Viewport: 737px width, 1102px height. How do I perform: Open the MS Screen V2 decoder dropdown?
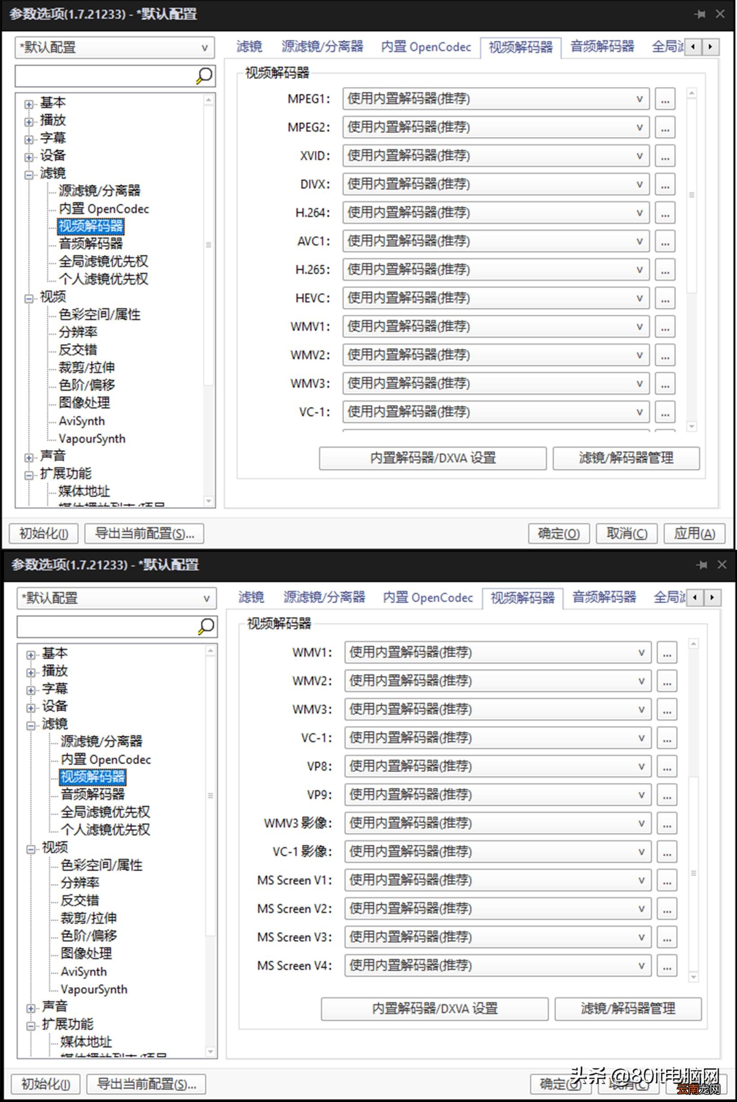(498, 909)
